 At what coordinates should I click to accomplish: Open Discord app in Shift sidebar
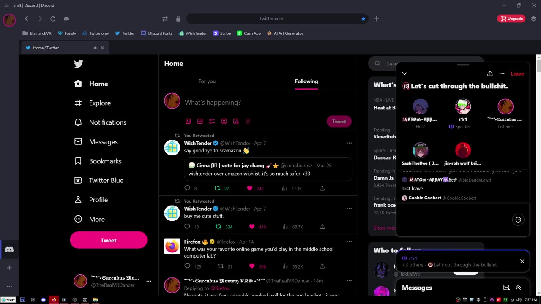tap(9, 250)
